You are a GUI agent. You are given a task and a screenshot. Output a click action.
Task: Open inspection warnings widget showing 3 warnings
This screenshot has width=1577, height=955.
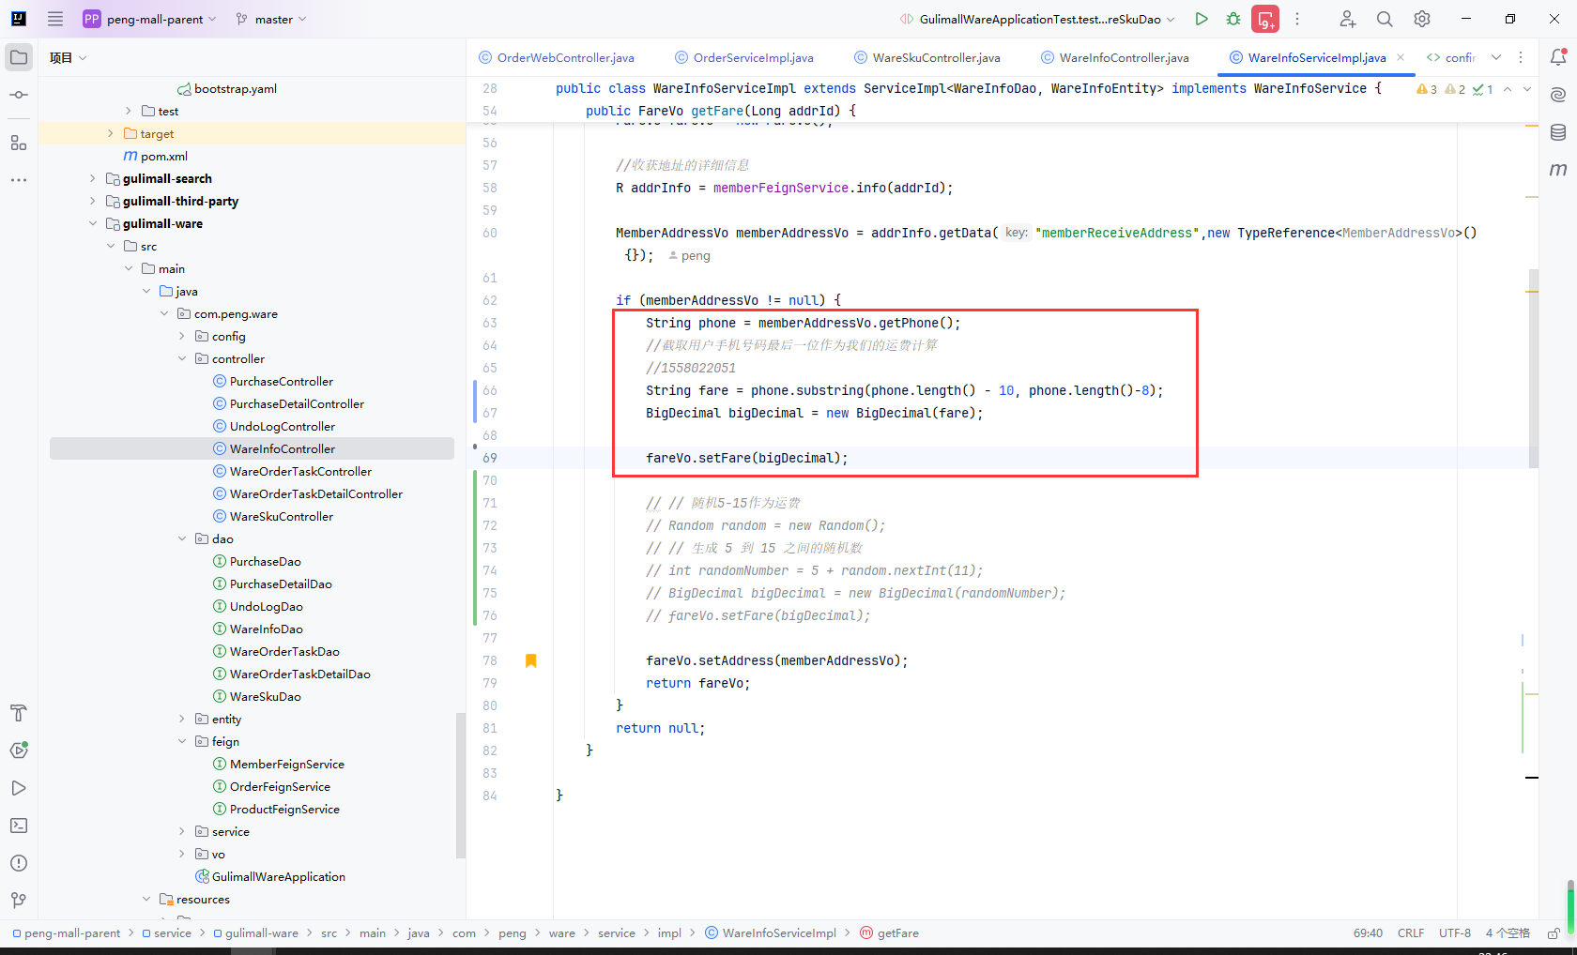[x=1427, y=89]
